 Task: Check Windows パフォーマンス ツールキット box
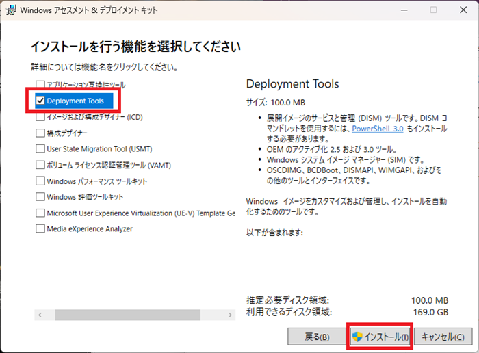click(40, 181)
